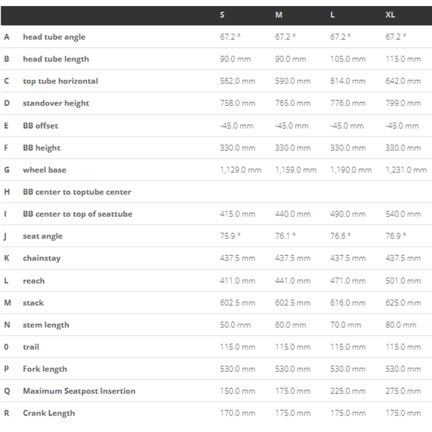
Task: Click the seat angle value 76.6 °
Action: pos(341,236)
